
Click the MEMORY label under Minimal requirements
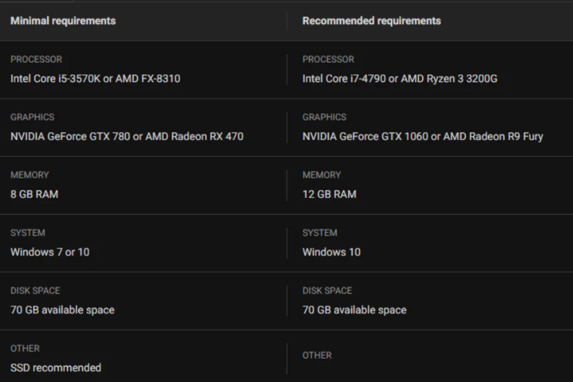pyautogui.click(x=30, y=175)
